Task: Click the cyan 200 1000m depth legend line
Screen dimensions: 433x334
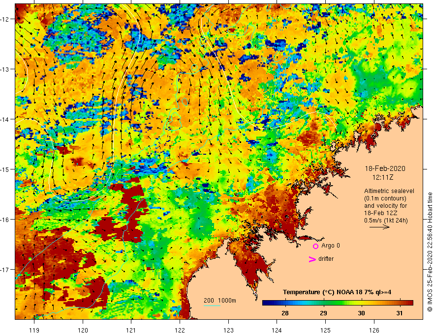Action: [x=212, y=306]
